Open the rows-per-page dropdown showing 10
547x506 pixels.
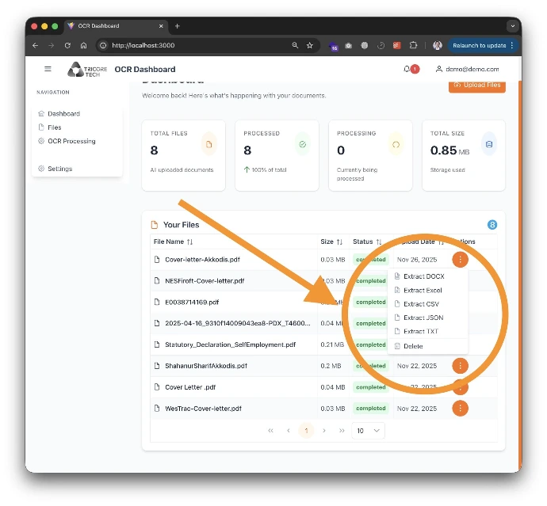368,431
